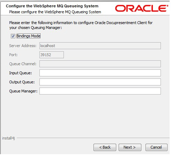171x158 pixels.
Task: Click the "Output Queue:" label
Action: (22, 82)
